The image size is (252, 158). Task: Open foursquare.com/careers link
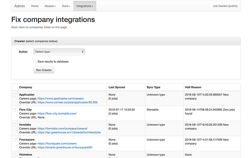click(x=57, y=143)
